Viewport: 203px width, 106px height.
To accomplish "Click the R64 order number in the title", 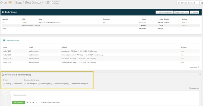I will [x=11, y=2].
